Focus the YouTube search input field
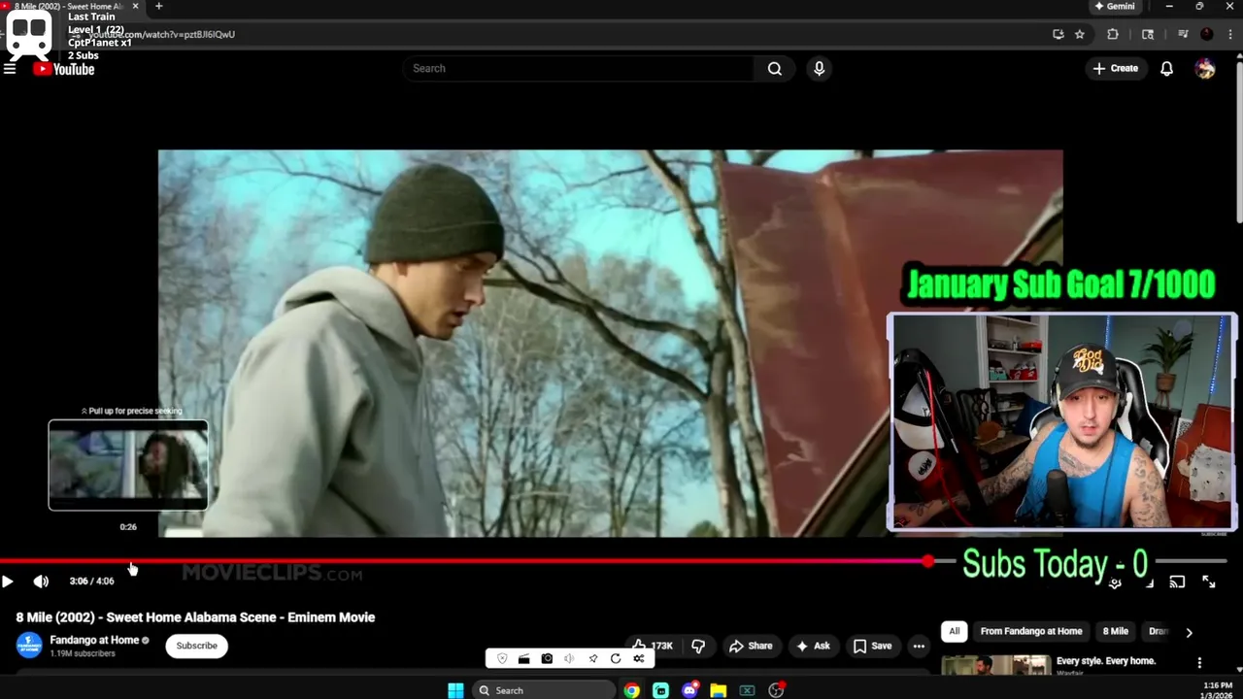The height and width of the screenshot is (699, 1243). click(579, 69)
